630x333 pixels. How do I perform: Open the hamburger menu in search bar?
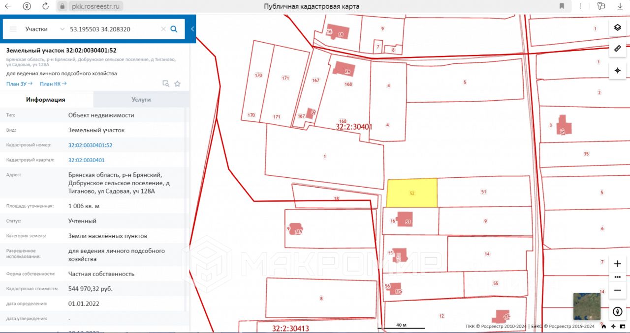point(13,29)
